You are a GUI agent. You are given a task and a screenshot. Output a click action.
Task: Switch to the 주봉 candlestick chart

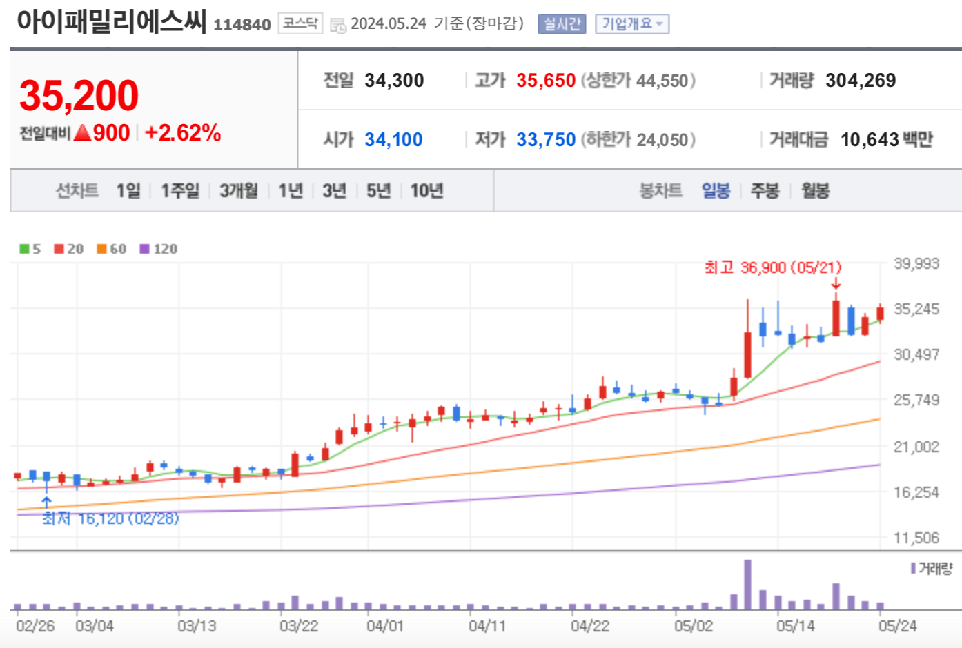pos(765,190)
